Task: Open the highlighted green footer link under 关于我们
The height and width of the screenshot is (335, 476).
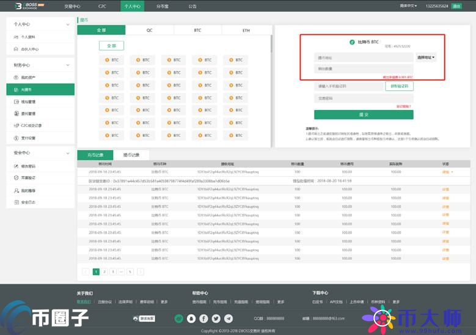Action: 84,302
